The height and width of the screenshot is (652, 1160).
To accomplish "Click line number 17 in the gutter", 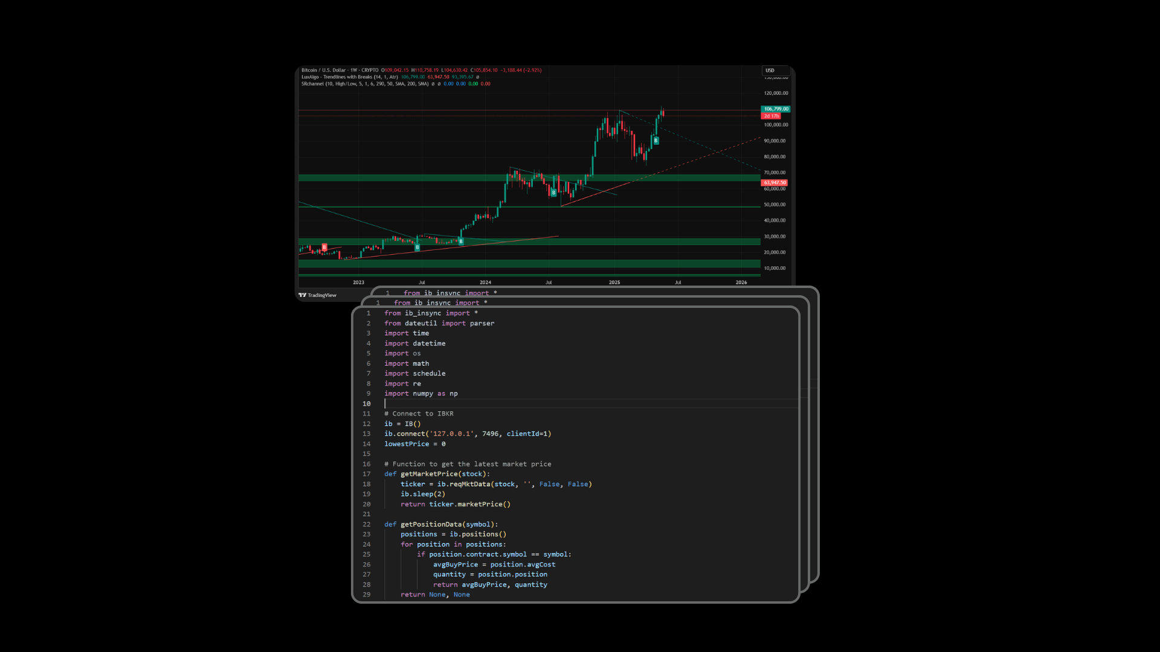I will tap(367, 474).
